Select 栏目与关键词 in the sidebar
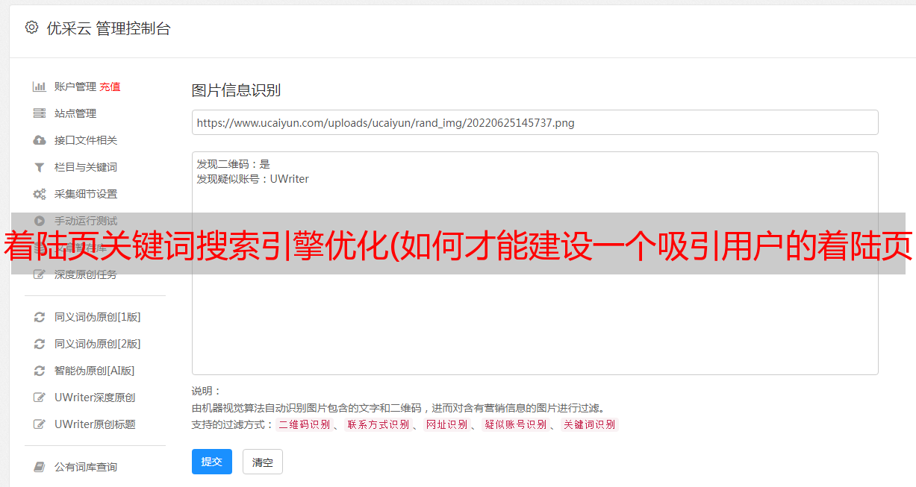 (86, 167)
